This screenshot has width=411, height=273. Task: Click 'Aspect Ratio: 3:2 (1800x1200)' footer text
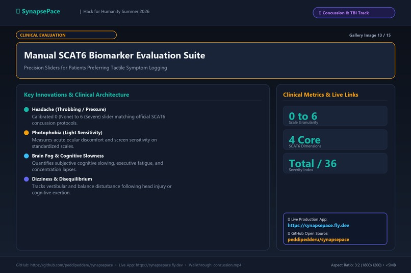tap(356, 265)
